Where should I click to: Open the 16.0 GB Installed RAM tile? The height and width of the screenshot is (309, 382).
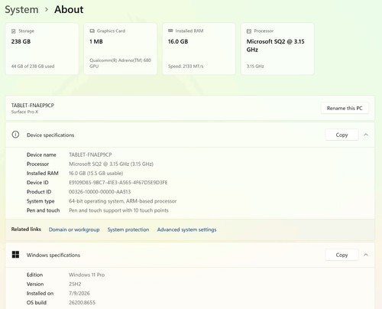199,49
